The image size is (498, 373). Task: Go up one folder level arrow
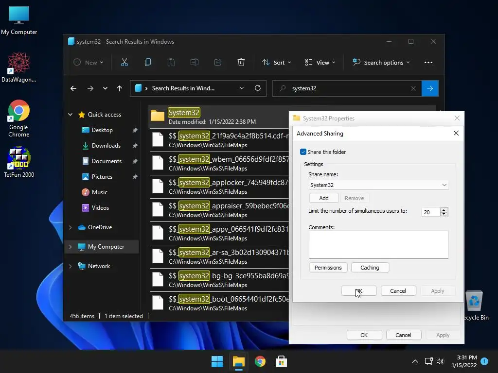120,88
